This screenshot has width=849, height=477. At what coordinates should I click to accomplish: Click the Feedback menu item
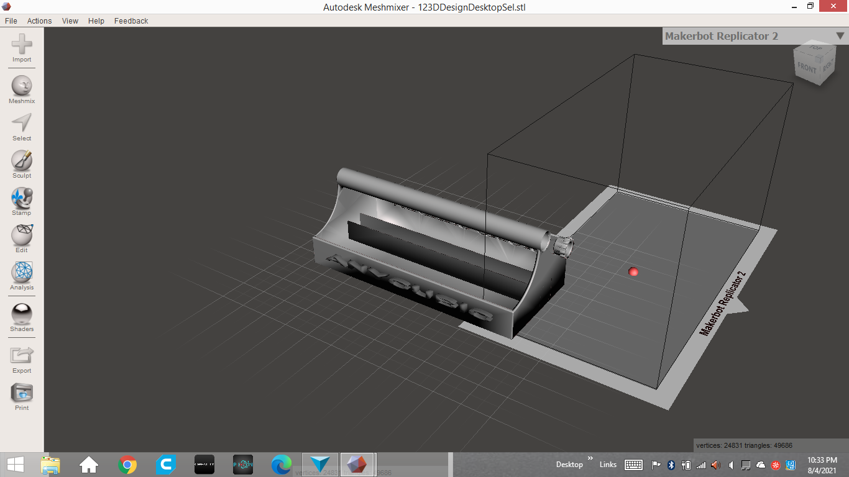131,20
